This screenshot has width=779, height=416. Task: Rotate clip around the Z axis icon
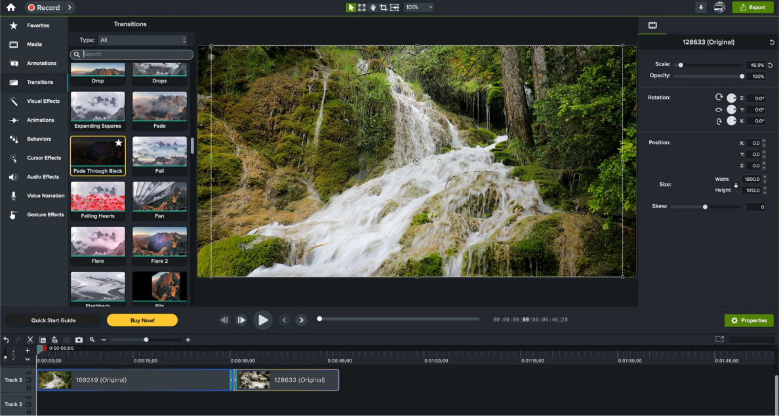[719, 98]
